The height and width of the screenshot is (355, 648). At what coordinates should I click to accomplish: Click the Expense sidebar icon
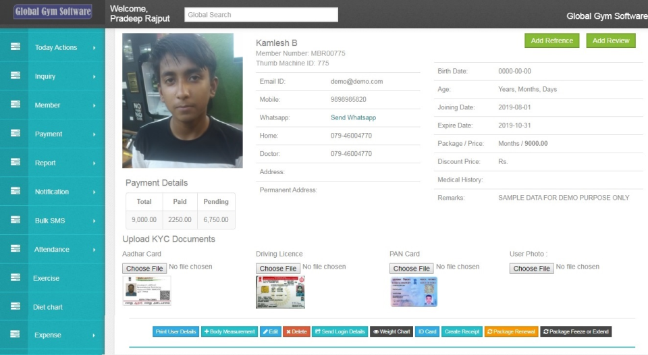16,334
